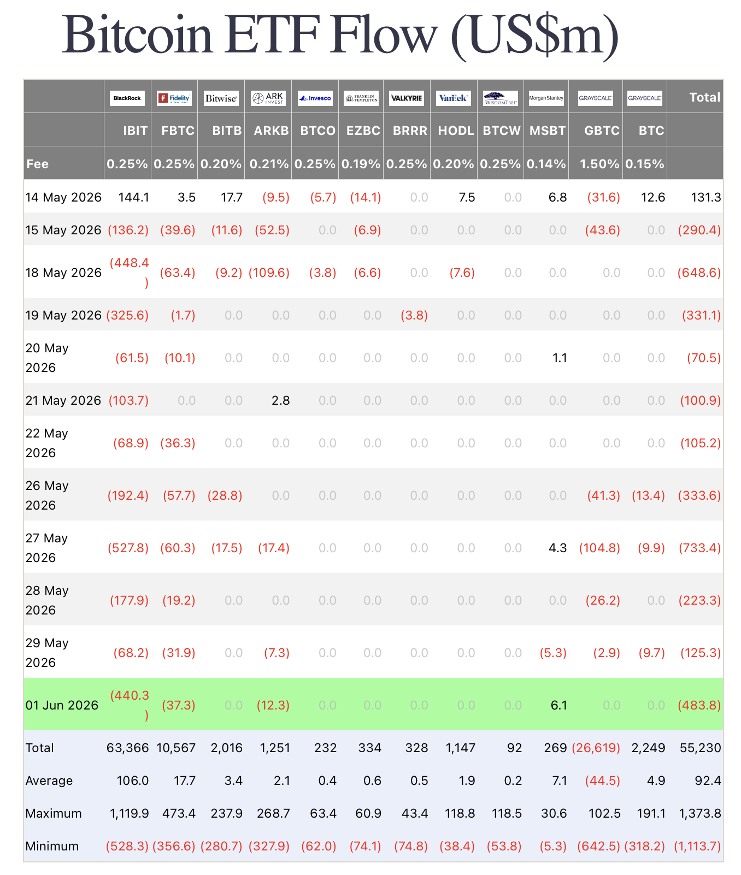The image size is (741, 875).
Task: Click the Minimum row label
Action: pyautogui.click(x=52, y=846)
